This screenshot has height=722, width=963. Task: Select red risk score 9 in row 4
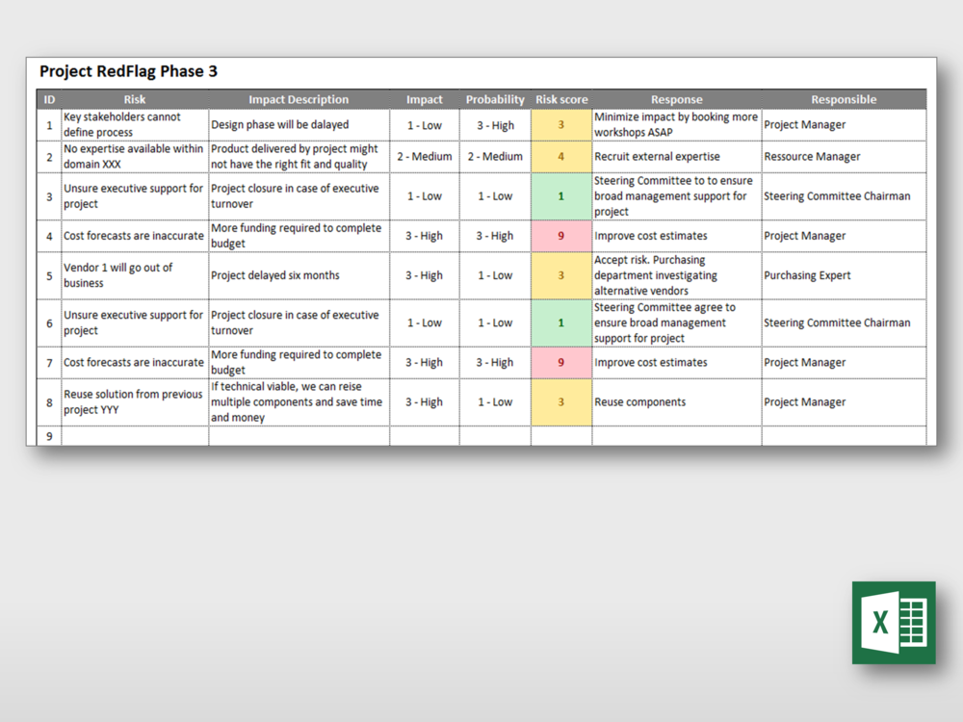point(561,236)
